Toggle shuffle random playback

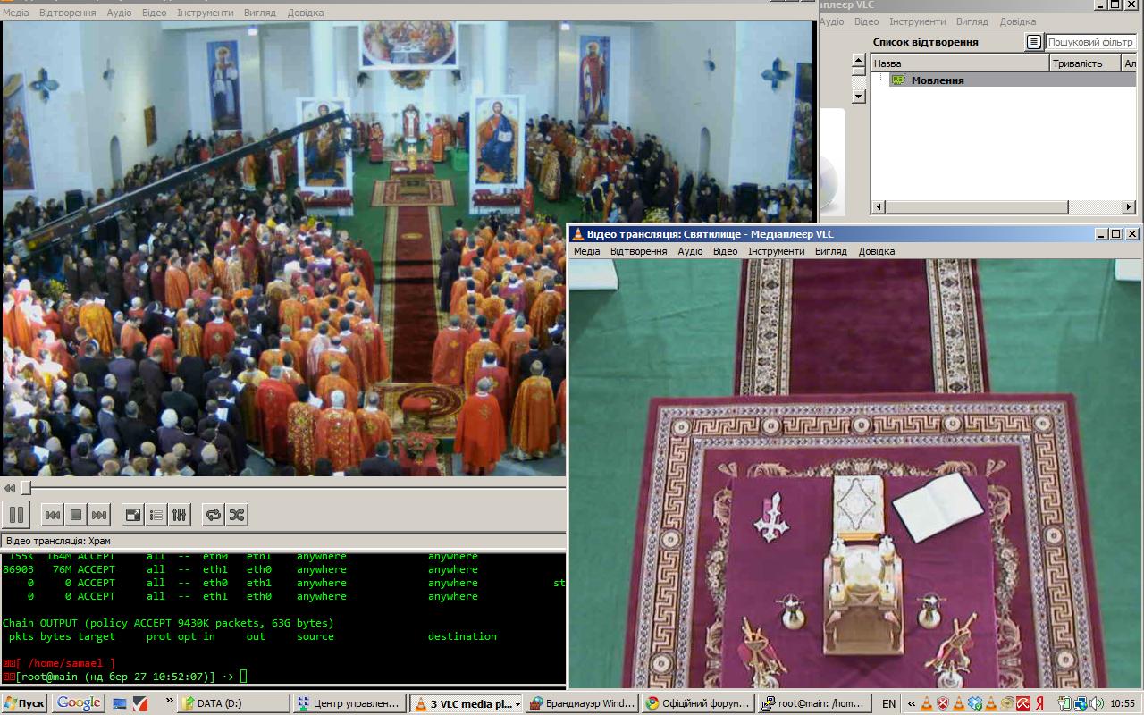point(236,515)
